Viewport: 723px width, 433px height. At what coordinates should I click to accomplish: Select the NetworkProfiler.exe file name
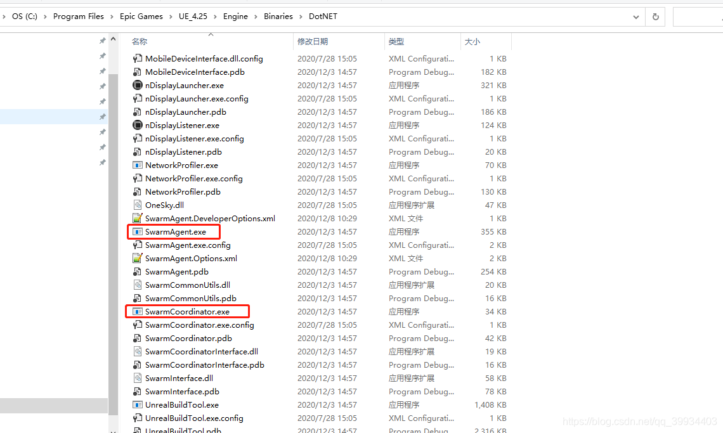[x=181, y=165]
